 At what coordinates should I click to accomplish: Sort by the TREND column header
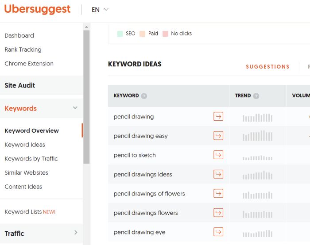(x=243, y=96)
